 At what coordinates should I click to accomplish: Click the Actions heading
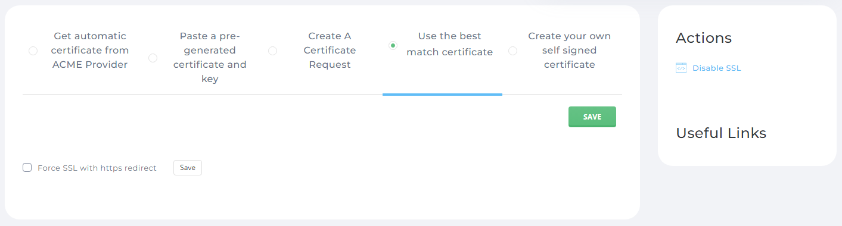tap(704, 38)
